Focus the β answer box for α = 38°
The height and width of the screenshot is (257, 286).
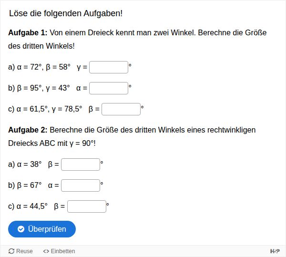pos(81,164)
